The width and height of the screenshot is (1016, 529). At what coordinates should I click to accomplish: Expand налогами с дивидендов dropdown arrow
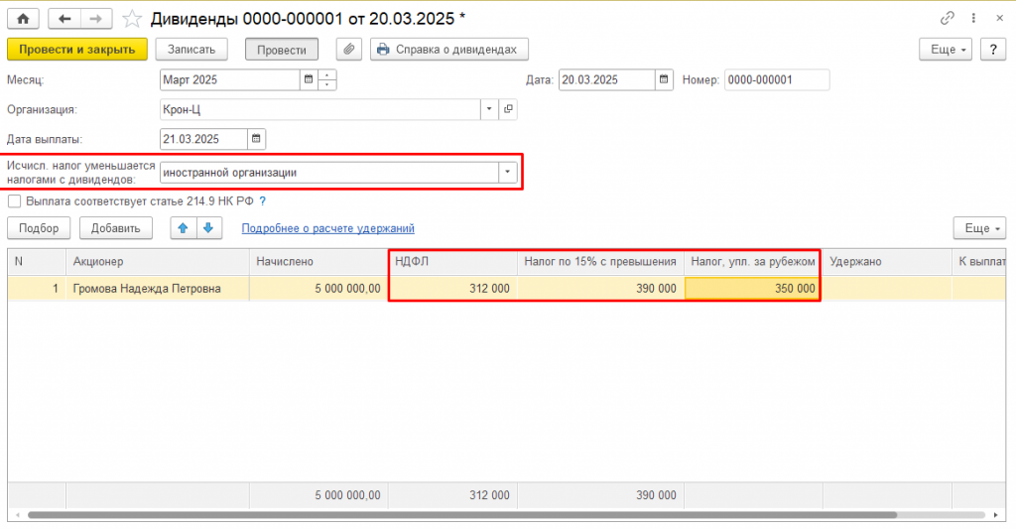507,173
